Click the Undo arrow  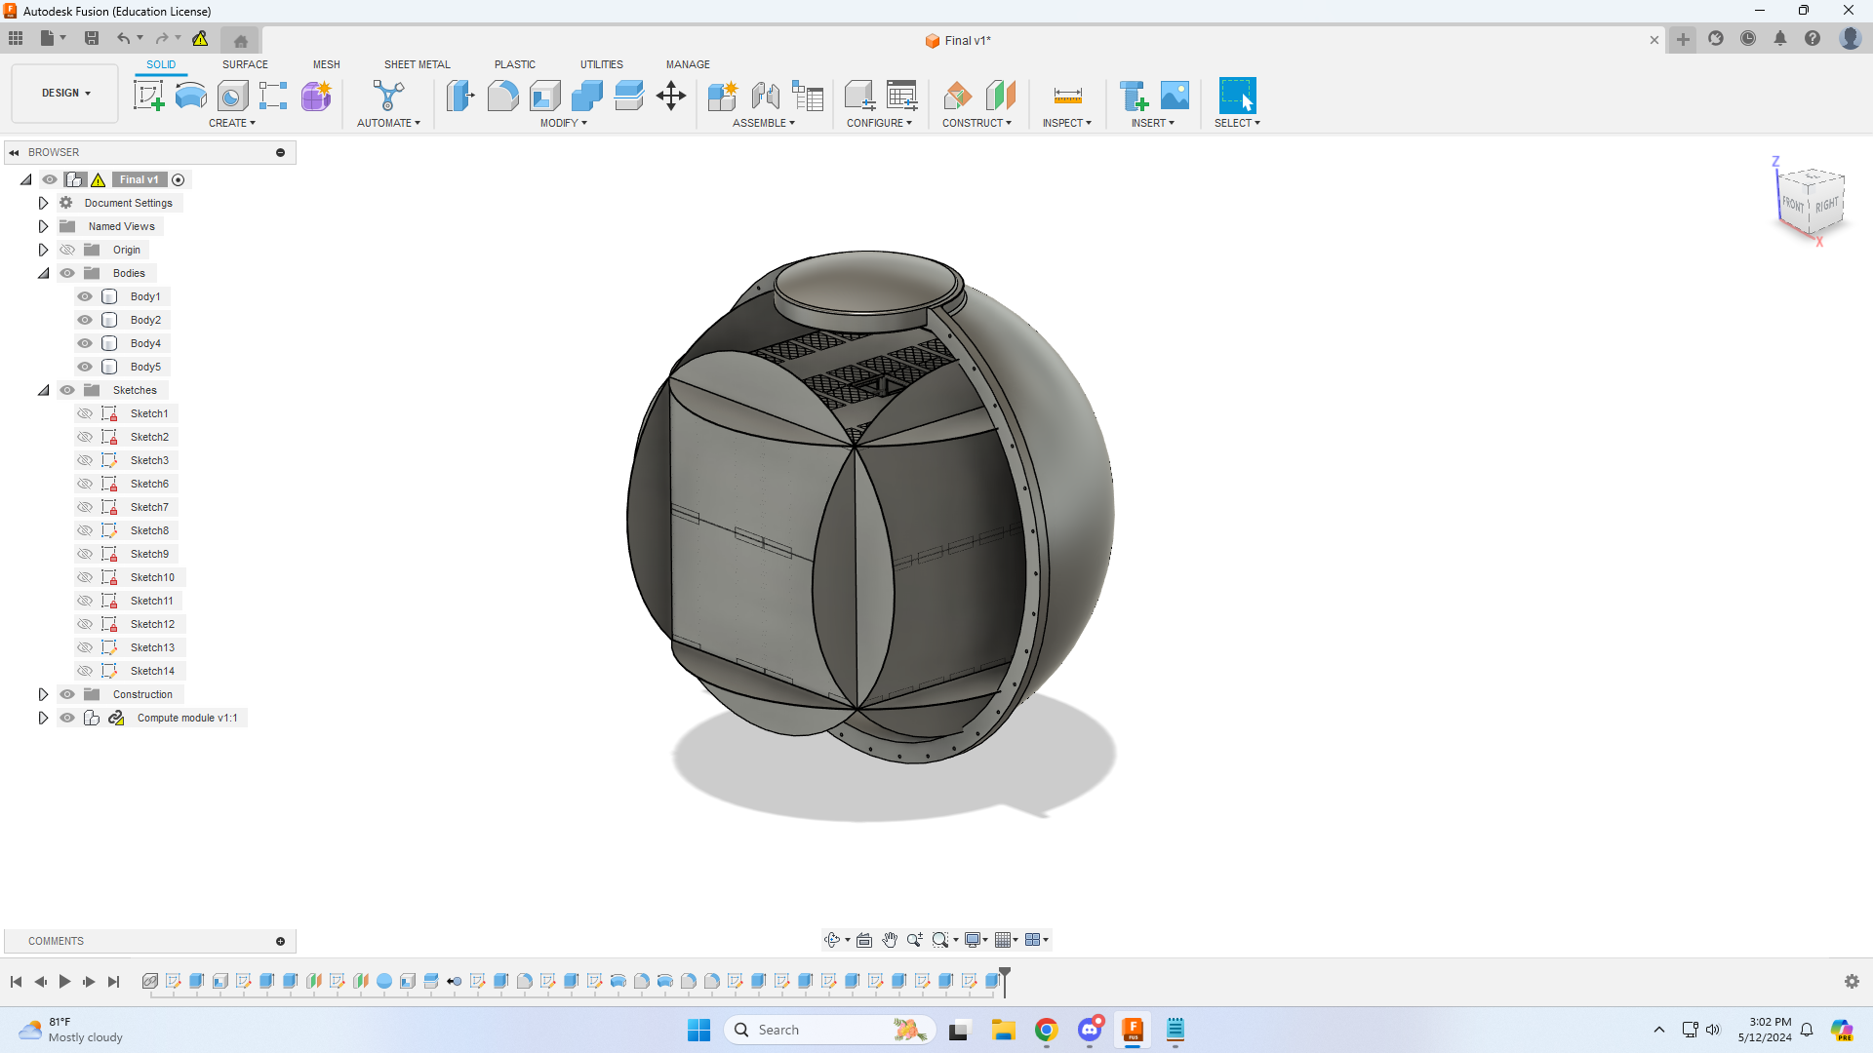(x=123, y=38)
